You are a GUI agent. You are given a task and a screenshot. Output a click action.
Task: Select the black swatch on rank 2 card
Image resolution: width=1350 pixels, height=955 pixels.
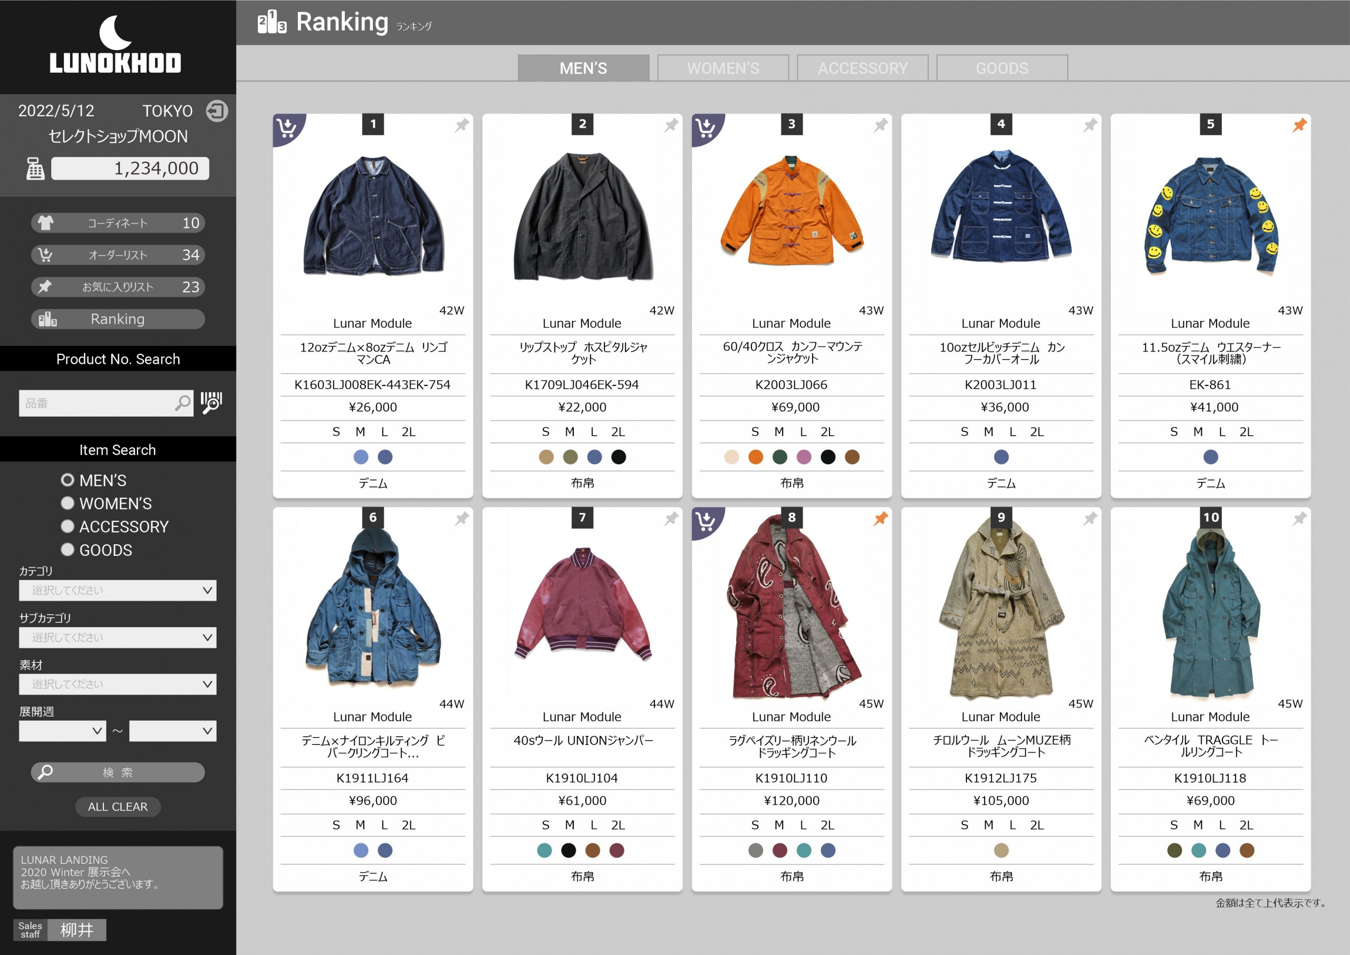(619, 457)
